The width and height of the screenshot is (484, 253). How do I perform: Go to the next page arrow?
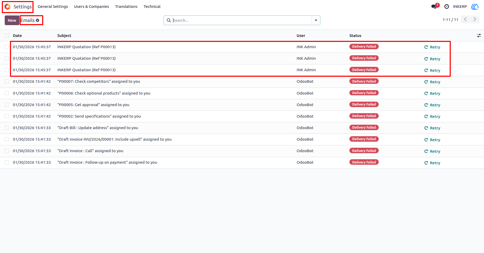(475, 19)
